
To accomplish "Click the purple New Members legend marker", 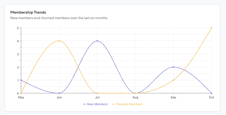I will 85,104.
